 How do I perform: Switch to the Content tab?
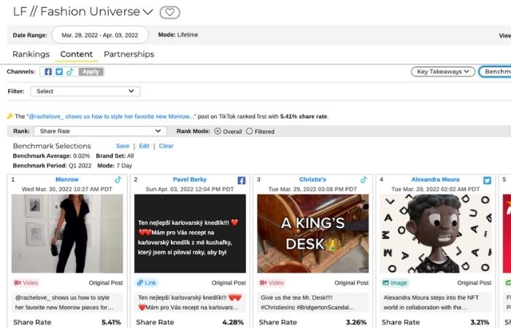(77, 54)
